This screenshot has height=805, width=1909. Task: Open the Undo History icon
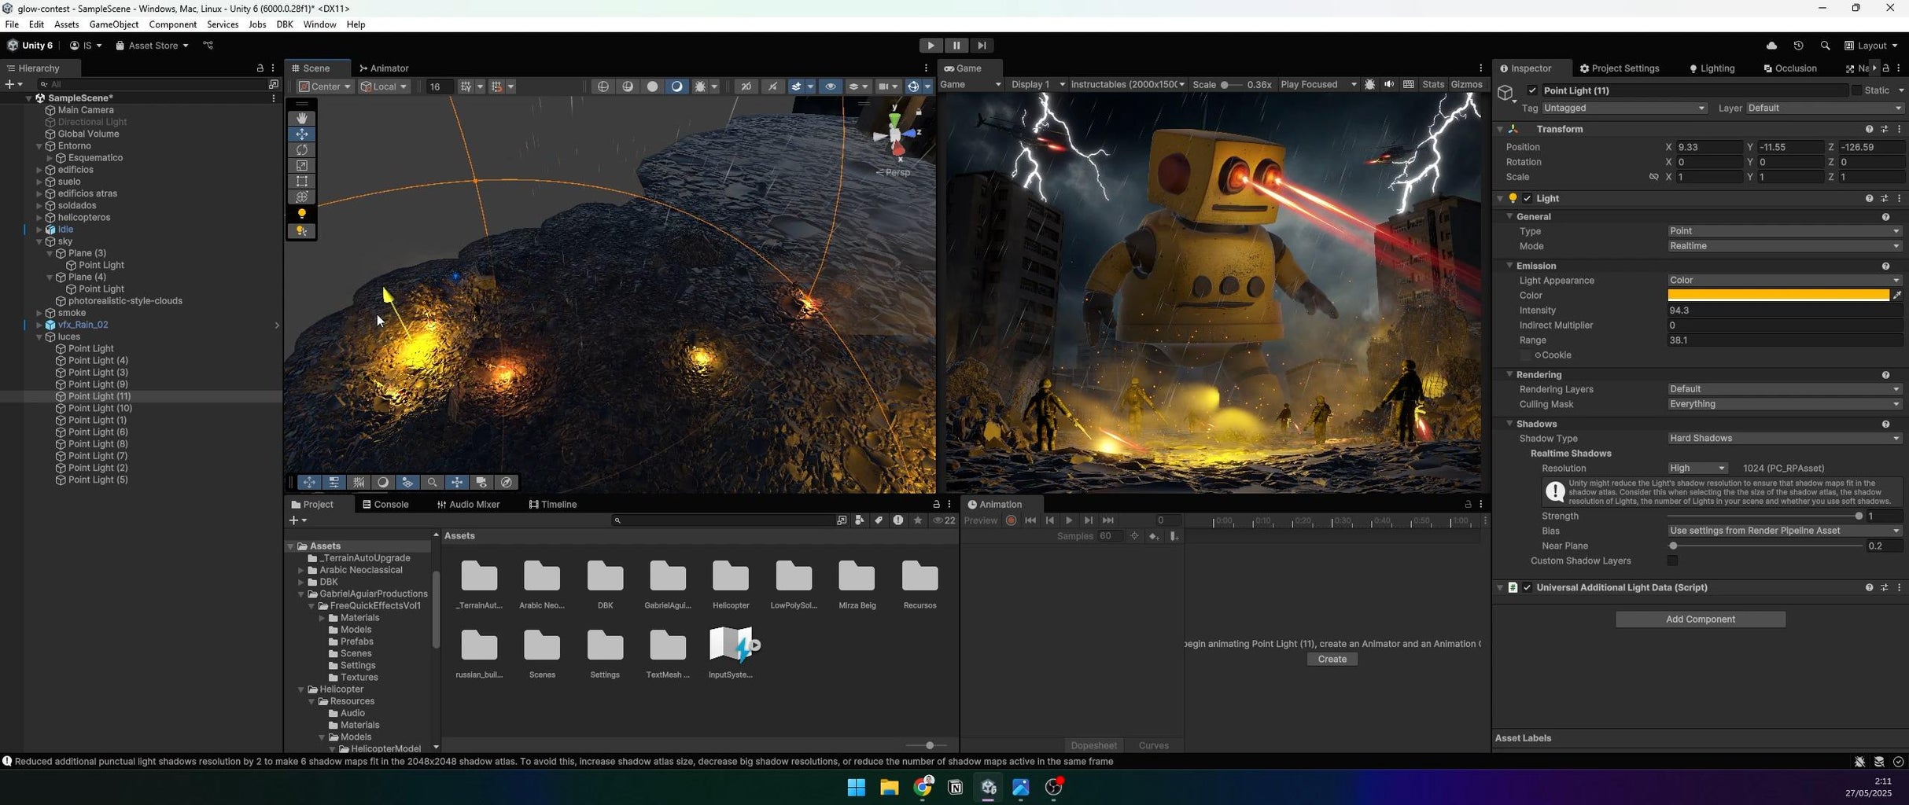1798,46
